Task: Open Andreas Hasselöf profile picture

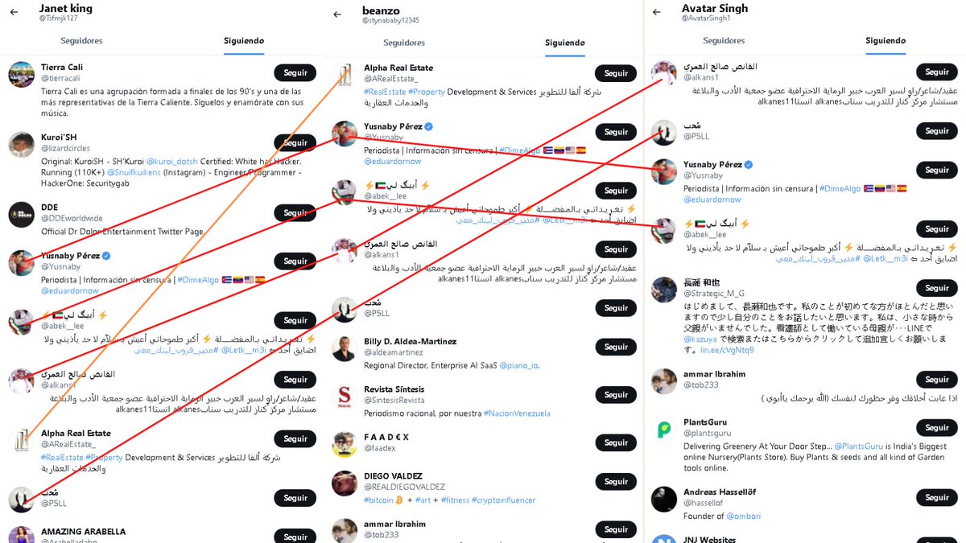Action: 664,499
